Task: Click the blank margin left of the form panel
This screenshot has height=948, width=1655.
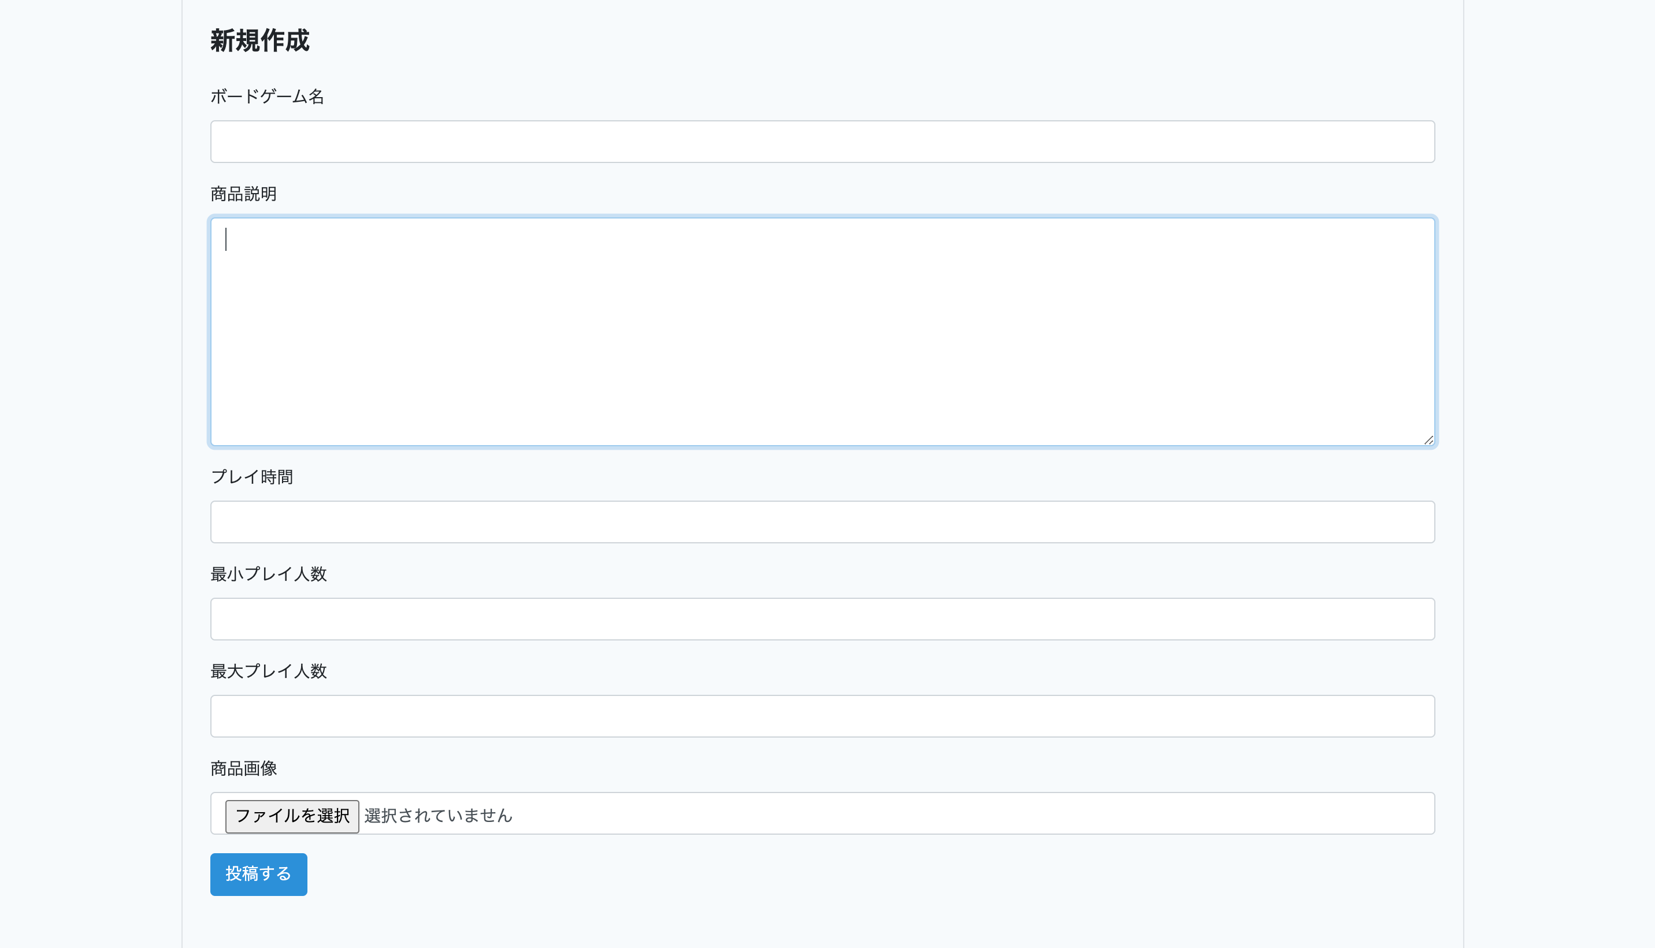Action: point(91,456)
